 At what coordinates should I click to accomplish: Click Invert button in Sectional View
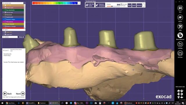tap(134, 5)
